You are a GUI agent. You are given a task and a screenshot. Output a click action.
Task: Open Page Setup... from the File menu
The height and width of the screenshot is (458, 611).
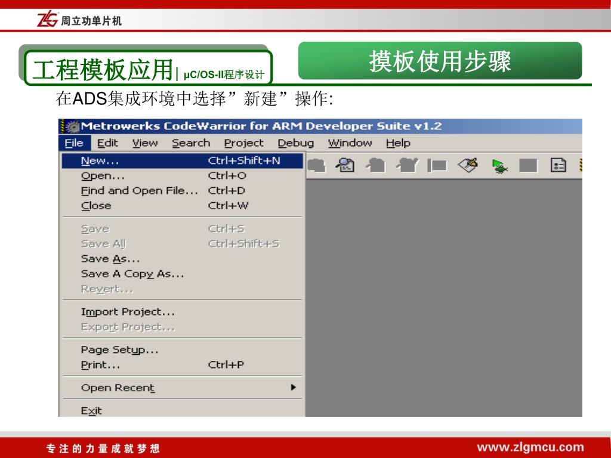[183, 350]
